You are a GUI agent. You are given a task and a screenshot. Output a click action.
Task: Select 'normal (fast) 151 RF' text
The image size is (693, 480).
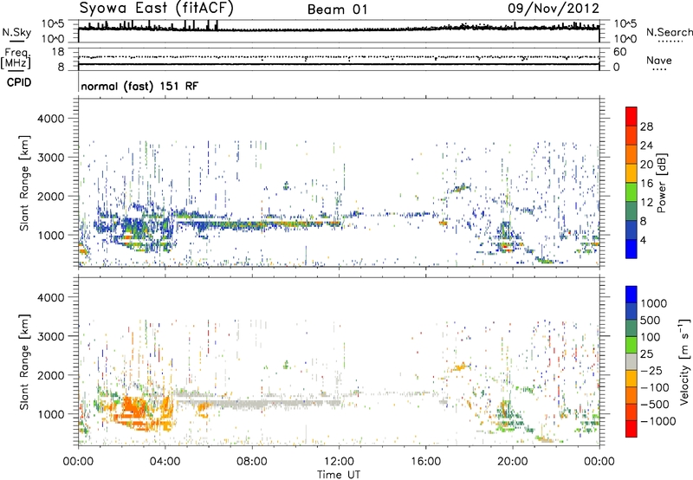coord(139,86)
